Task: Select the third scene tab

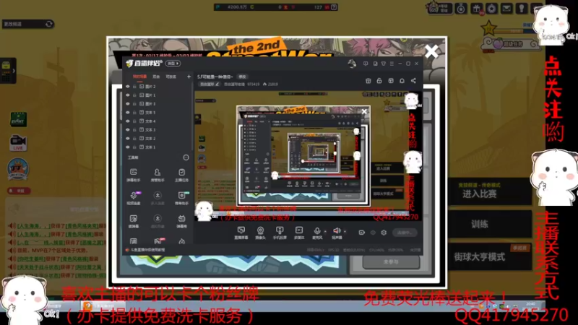Action: click(x=171, y=77)
